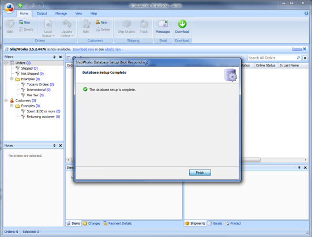Switch to the Items tab
Screen dimensions: 312x237
pos(73,224)
